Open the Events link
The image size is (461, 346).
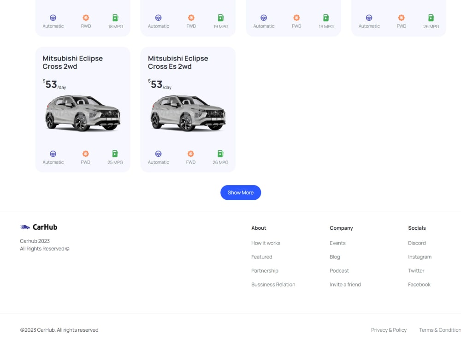(337, 243)
